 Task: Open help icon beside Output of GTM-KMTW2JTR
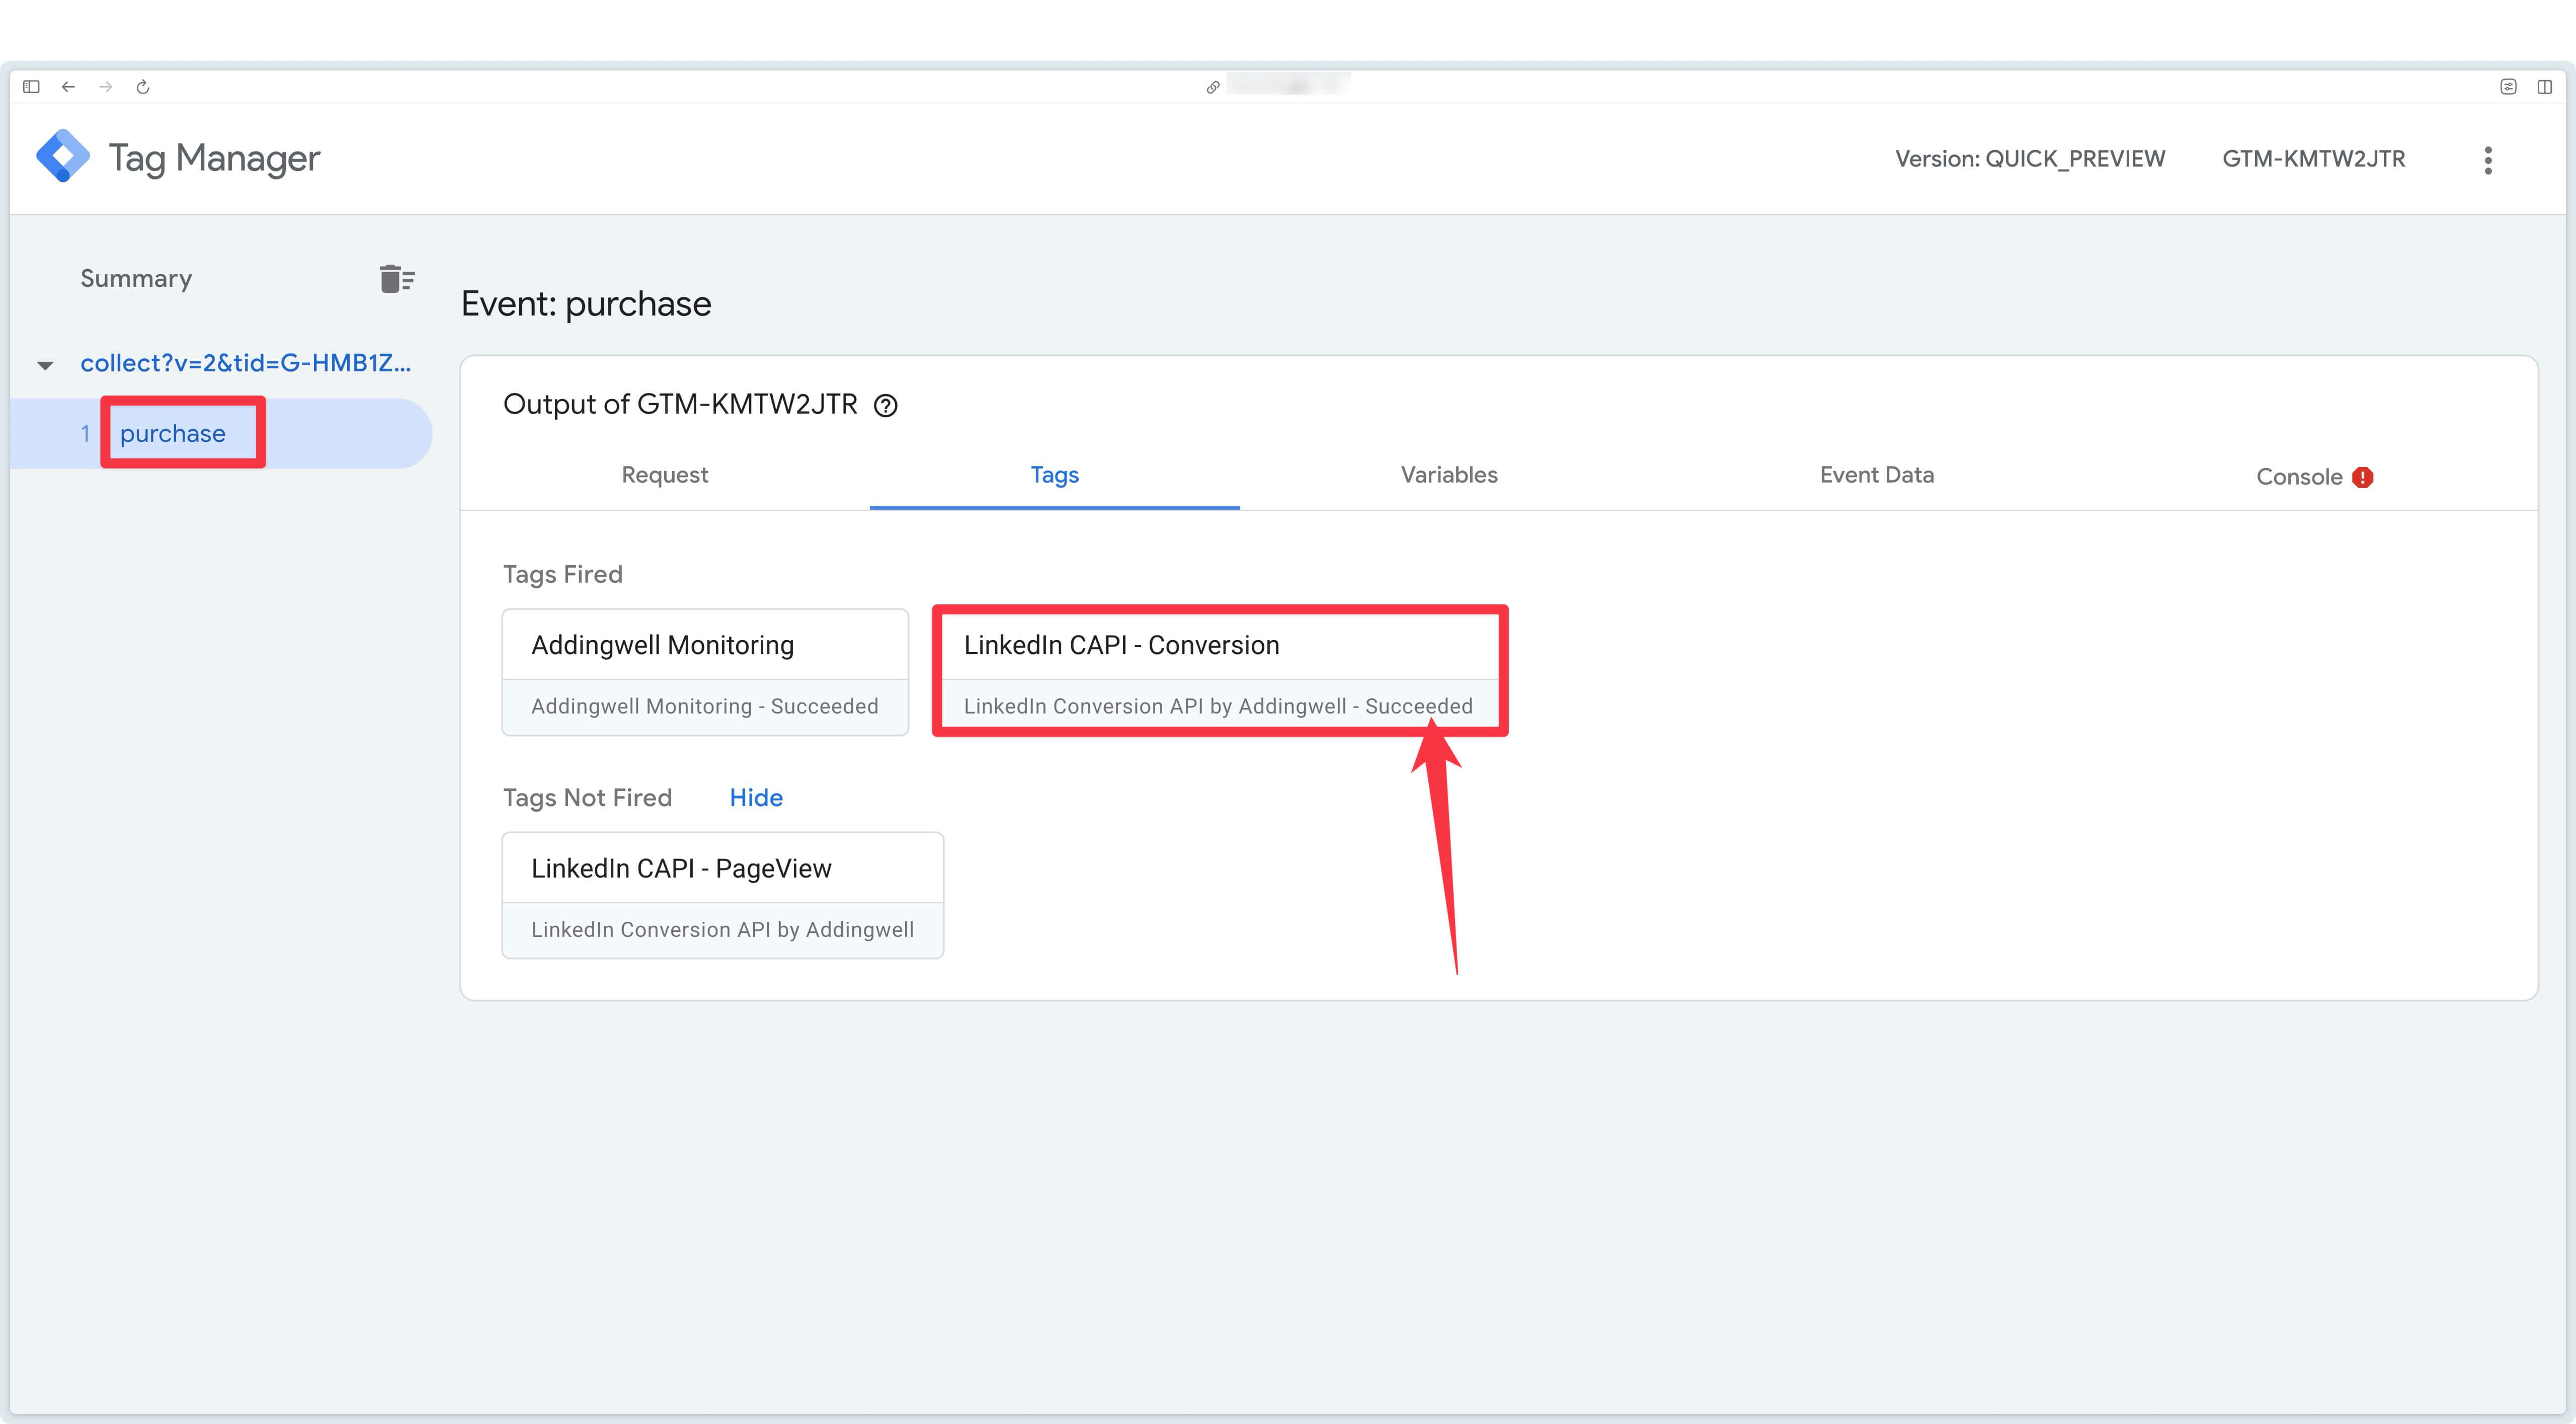click(x=886, y=405)
